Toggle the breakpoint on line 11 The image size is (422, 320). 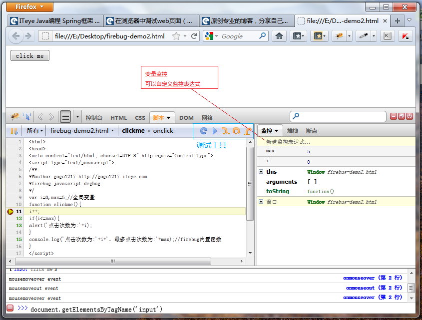click(x=9, y=211)
